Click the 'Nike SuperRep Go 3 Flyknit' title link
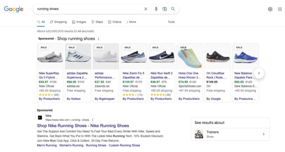Screen dimensions: 285x152 point(49,75)
